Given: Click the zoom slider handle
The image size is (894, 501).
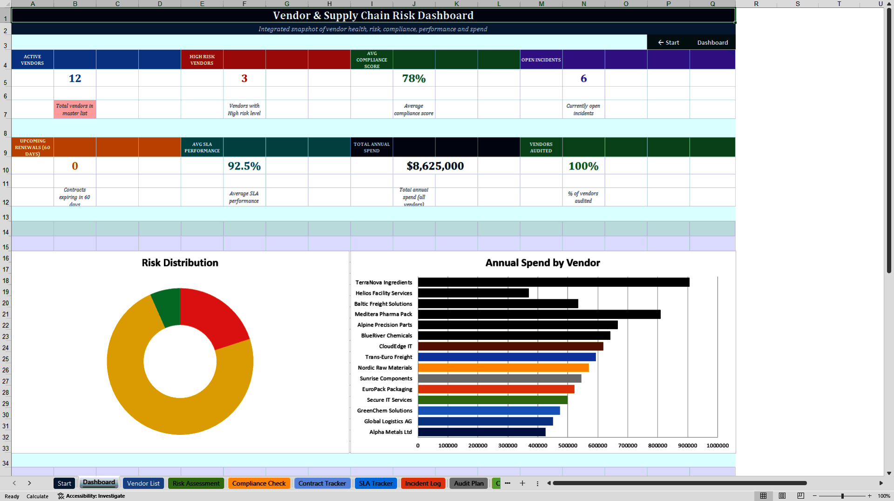Looking at the screenshot, I should 842,496.
